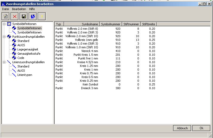Select row Dreieck 3 mm
This screenshot has width=213, height=138.
point(105,88)
